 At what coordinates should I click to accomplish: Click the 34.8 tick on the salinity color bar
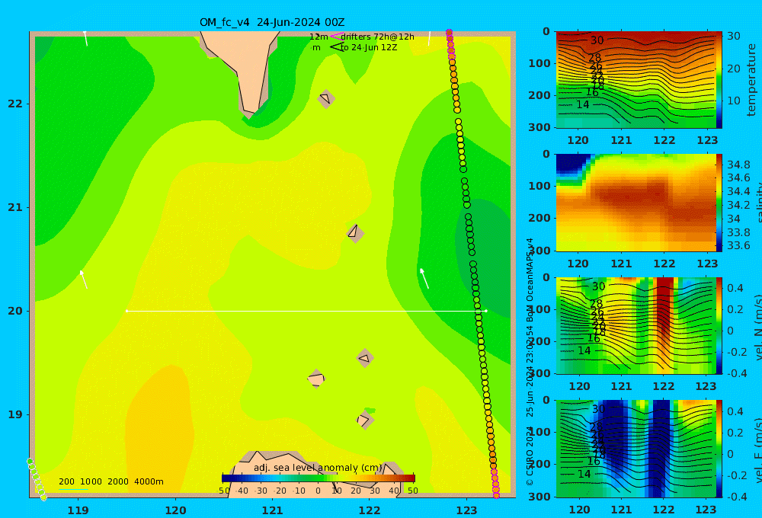point(738,165)
